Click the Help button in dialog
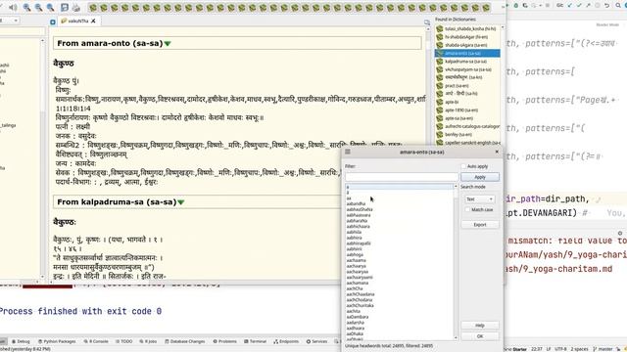The height and width of the screenshot is (352, 627). click(x=480, y=326)
